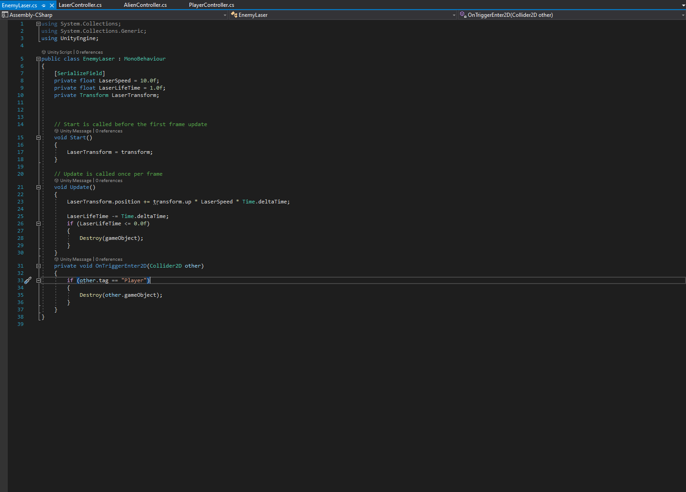Click the Unity icon above void Start()
This screenshot has width=686, height=492.
click(x=56, y=131)
